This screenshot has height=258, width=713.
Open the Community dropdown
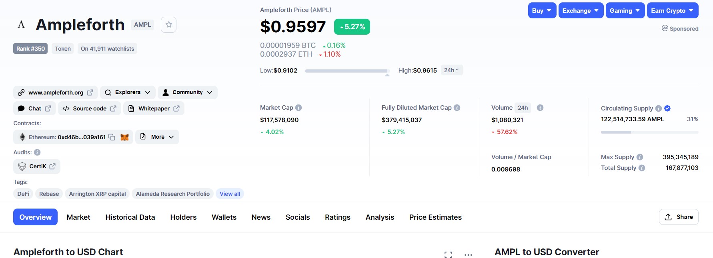coord(188,93)
